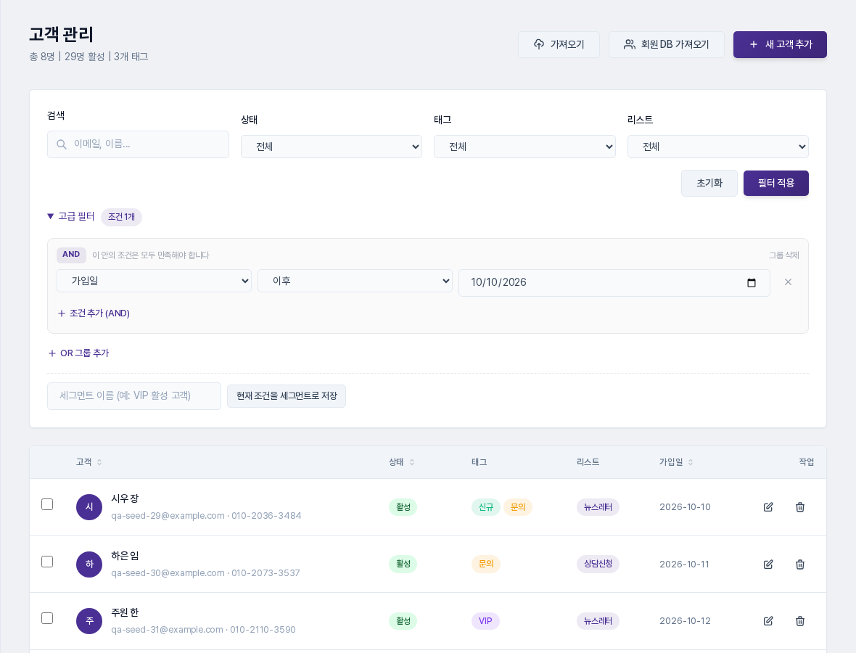
Task: Click the 2026-10-12 join date
Action: [685, 621]
